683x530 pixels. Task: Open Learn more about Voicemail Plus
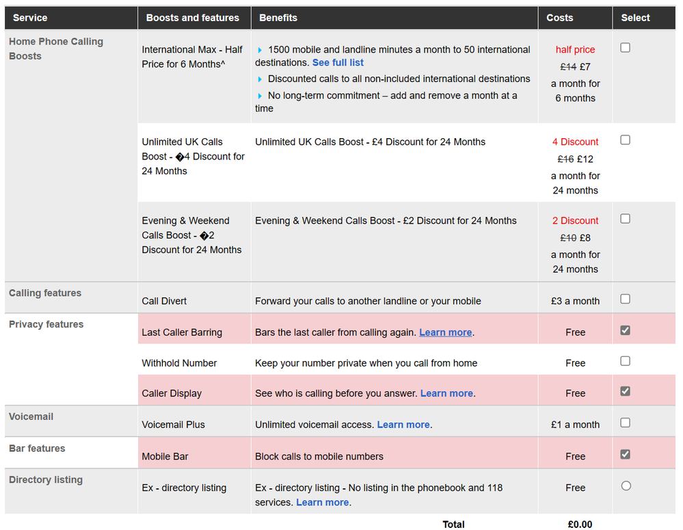403,425
